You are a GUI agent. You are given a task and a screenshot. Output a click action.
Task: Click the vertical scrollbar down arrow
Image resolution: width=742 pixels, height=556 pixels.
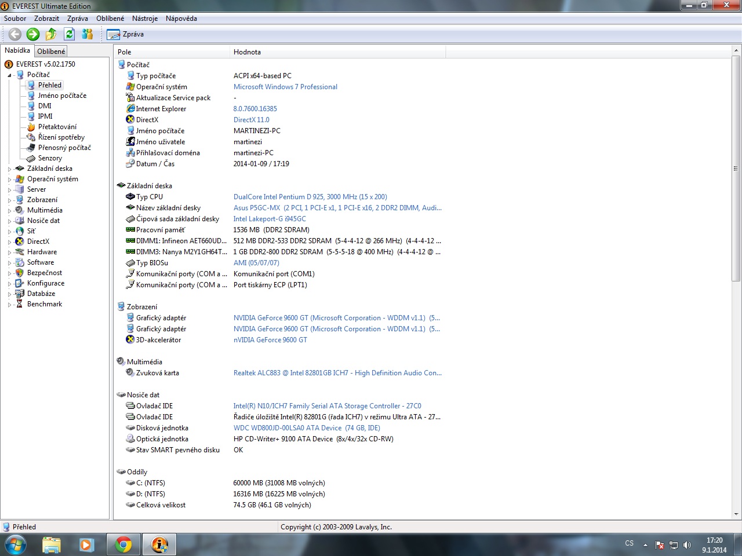pyautogui.click(x=736, y=514)
